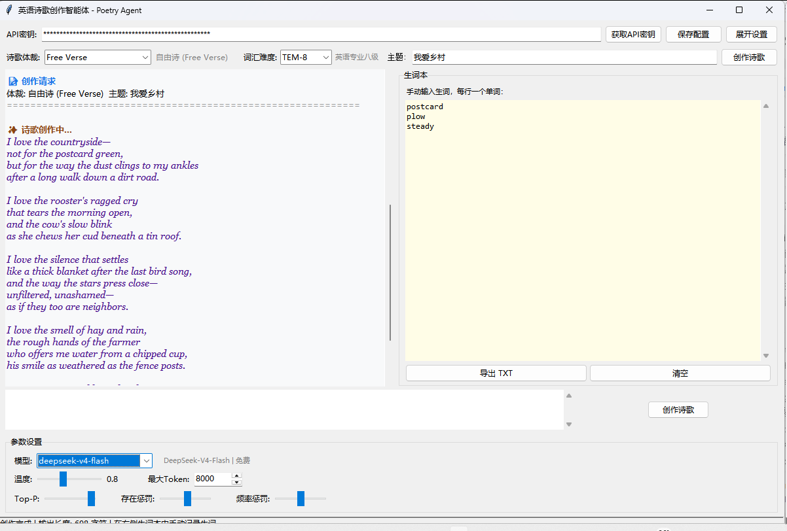Click the 创作请求 edit icon
The image size is (787, 531).
coord(12,82)
